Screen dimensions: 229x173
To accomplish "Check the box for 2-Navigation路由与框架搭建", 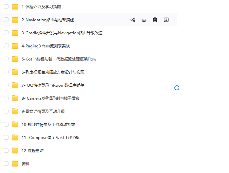I will (6, 20).
